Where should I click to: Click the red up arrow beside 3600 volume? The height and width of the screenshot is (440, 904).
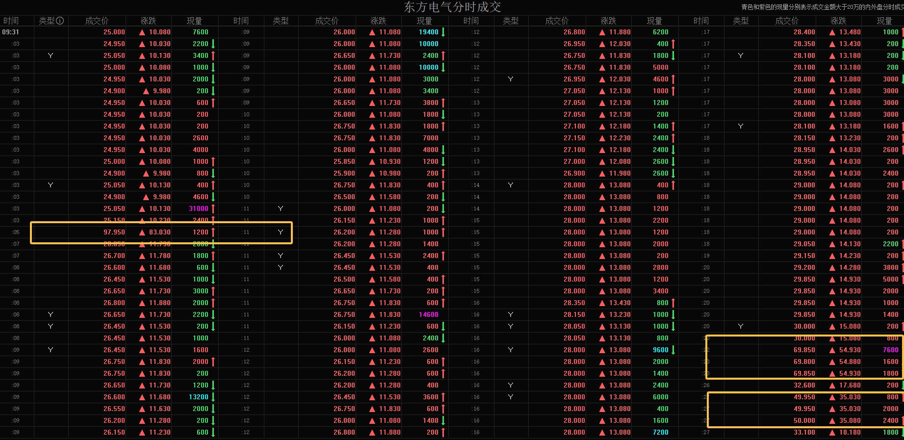point(443,397)
